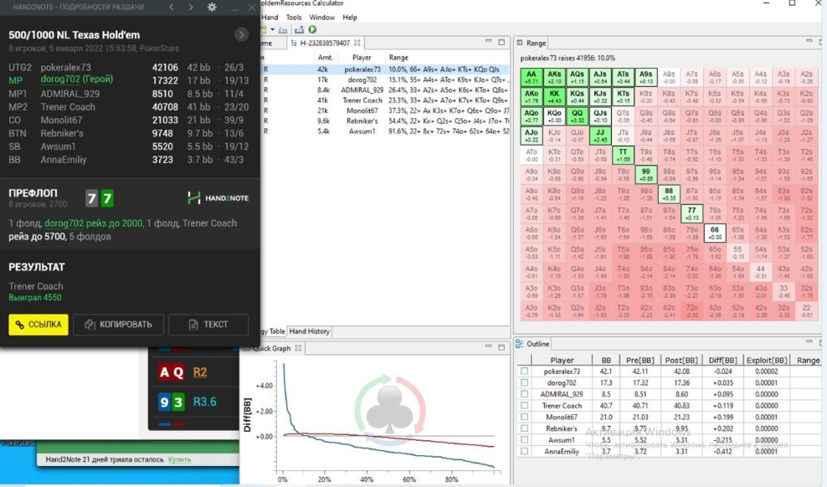Open Hand2Note settings gear

point(212,8)
